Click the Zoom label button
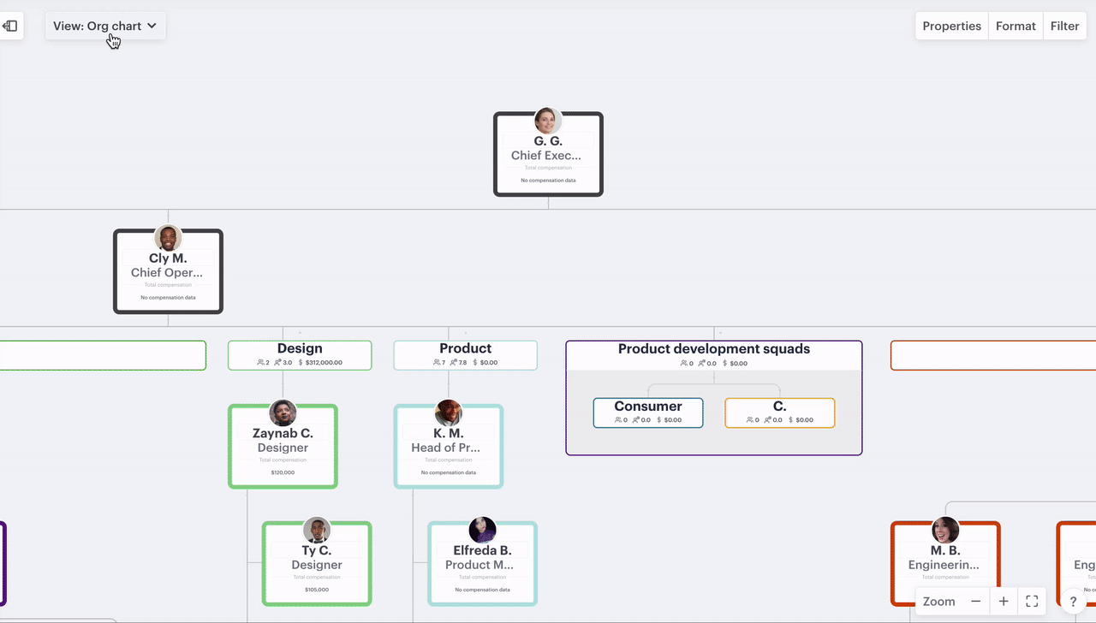 click(938, 602)
